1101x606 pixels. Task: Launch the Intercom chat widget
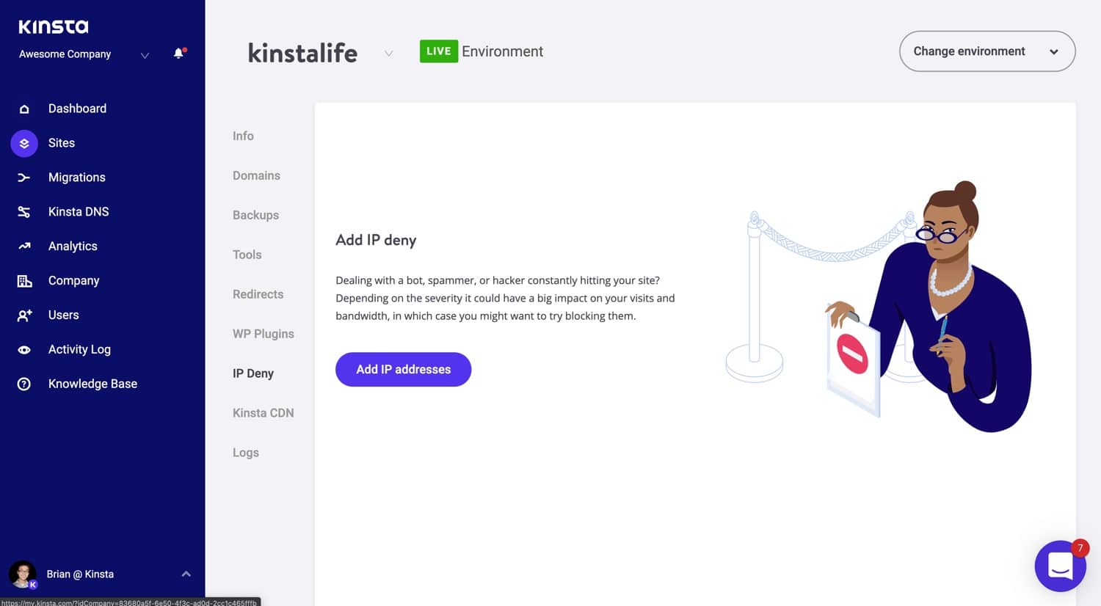pos(1060,566)
